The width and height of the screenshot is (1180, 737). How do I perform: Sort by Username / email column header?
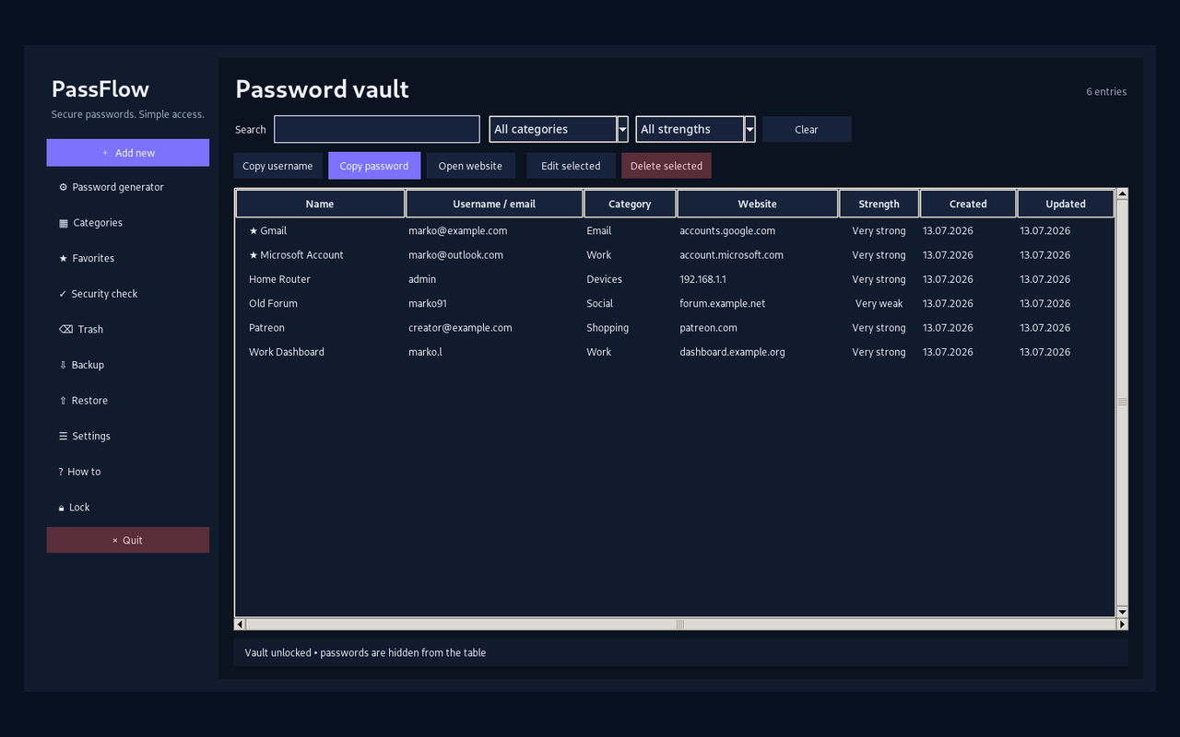494,204
